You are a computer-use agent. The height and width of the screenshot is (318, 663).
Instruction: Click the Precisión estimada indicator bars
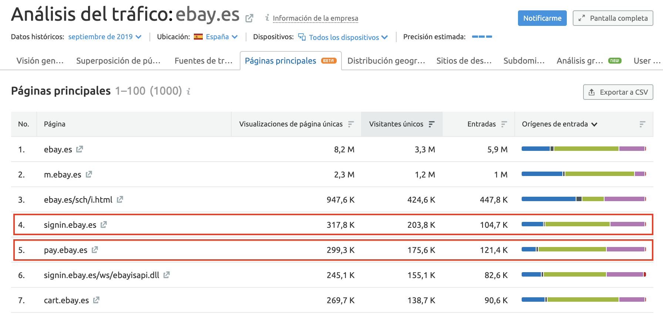[x=482, y=37]
